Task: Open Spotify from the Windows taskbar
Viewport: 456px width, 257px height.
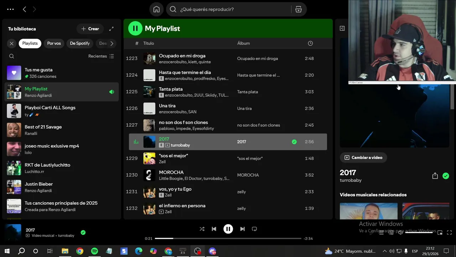Action: click(94, 251)
